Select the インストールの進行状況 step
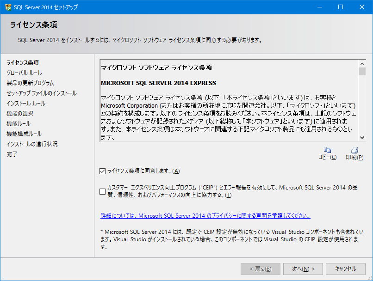Viewport: 373px width, 281px height. [x=32, y=144]
